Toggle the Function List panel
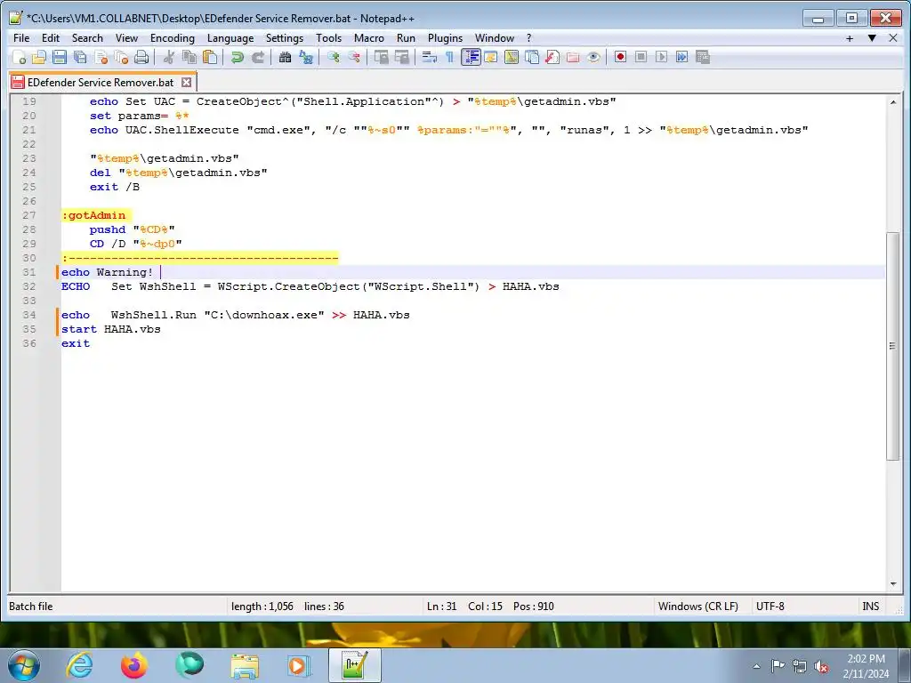Viewport: 911px width, 683px height. [x=552, y=57]
